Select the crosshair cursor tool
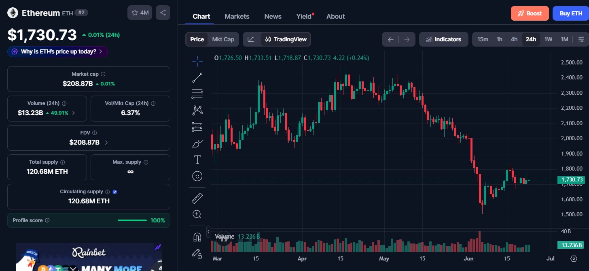Image resolution: width=589 pixels, height=271 pixels. click(x=197, y=62)
